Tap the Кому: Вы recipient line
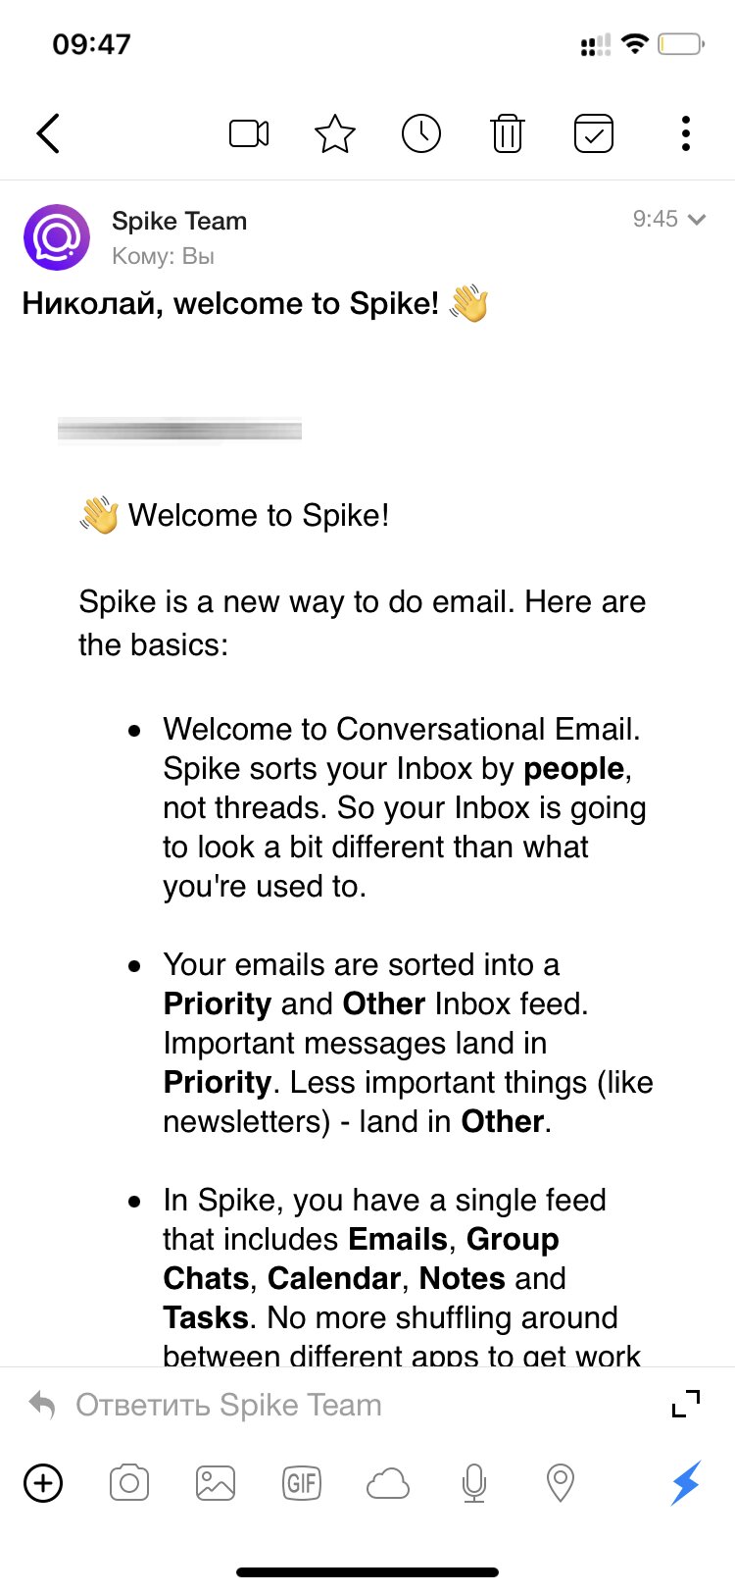The image size is (735, 1593). point(163,256)
